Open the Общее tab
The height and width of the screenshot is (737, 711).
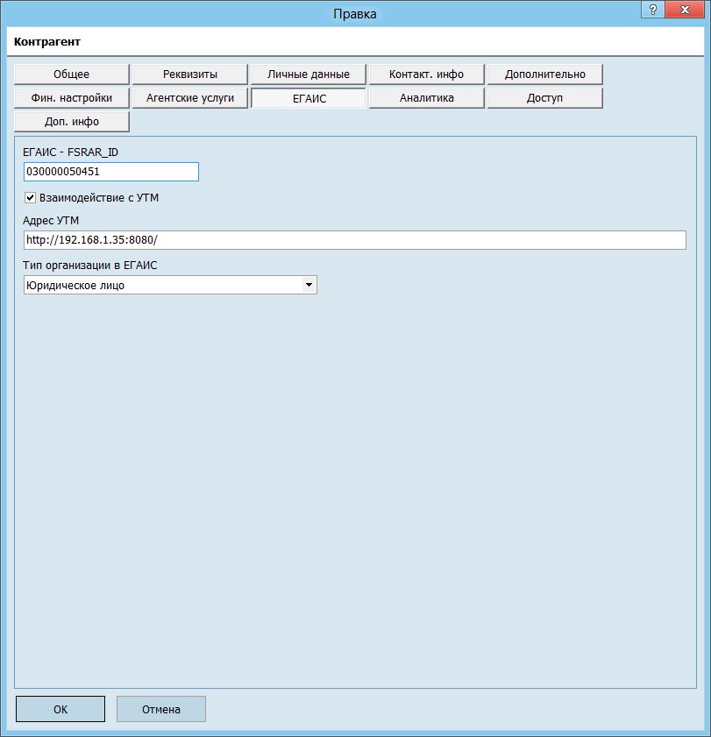72,74
